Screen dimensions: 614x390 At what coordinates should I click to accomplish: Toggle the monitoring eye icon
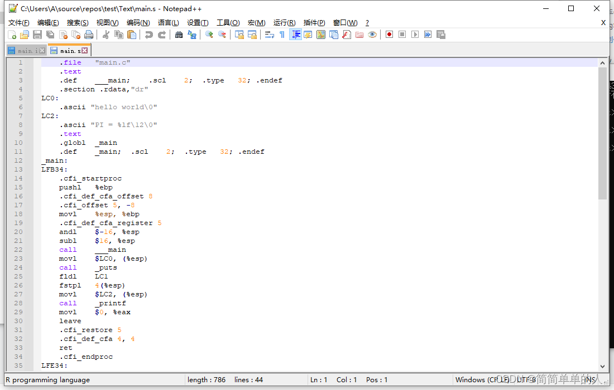372,35
